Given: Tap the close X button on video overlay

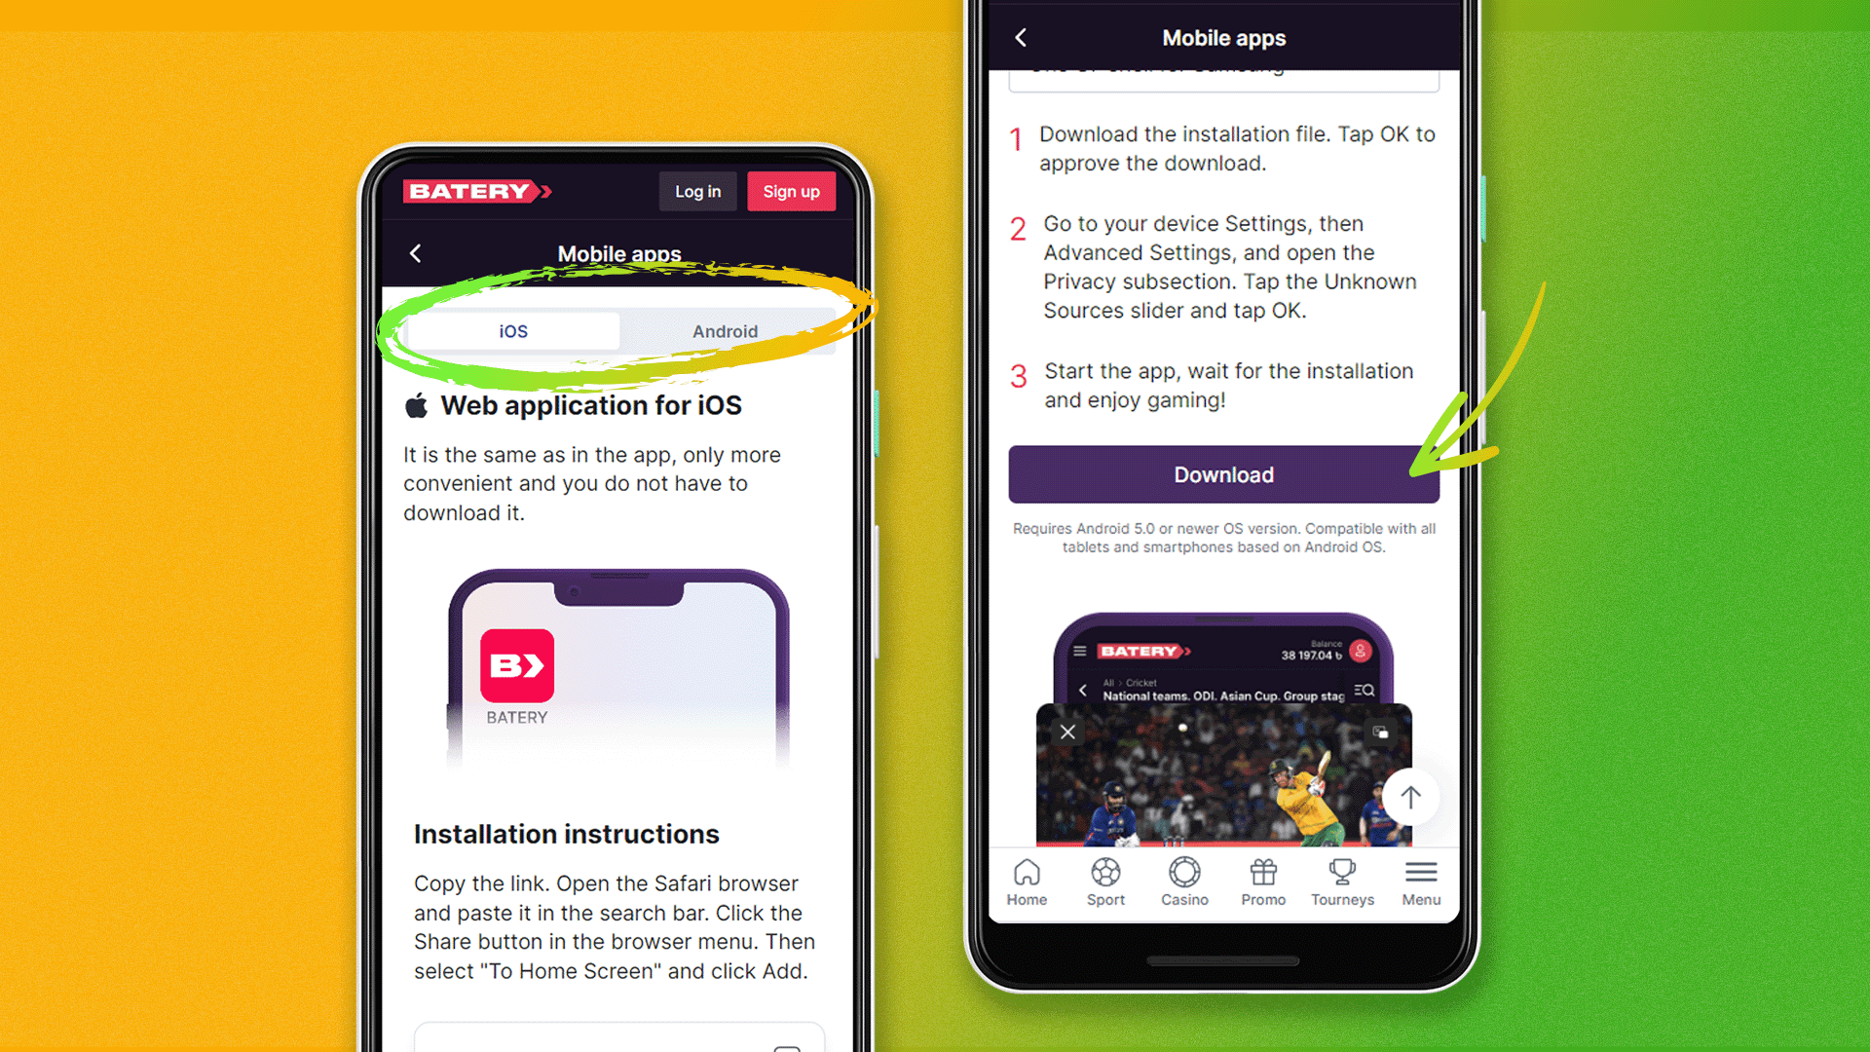Looking at the screenshot, I should [1067, 731].
